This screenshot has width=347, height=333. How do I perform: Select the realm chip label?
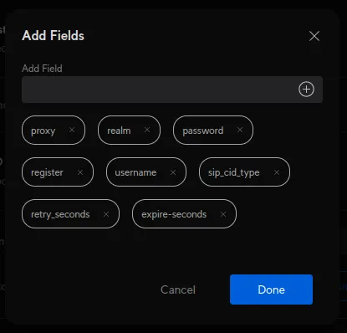tap(119, 131)
